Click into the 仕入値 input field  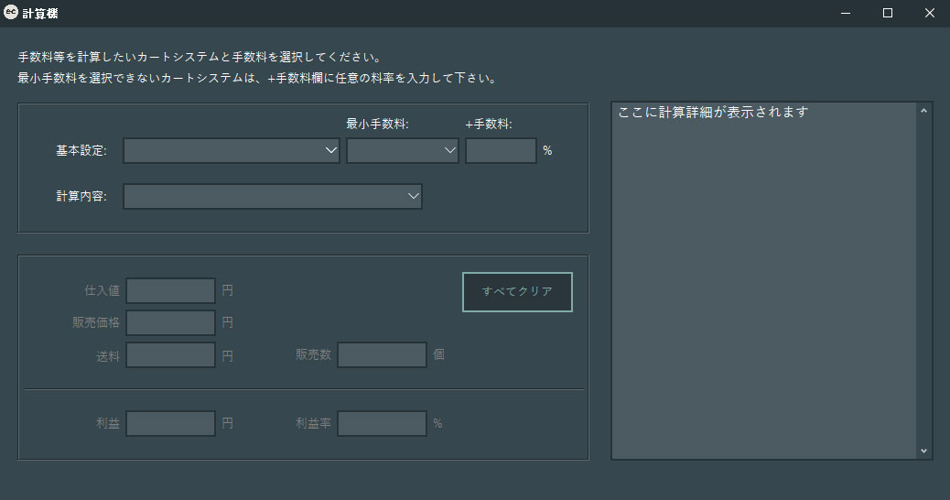170,291
